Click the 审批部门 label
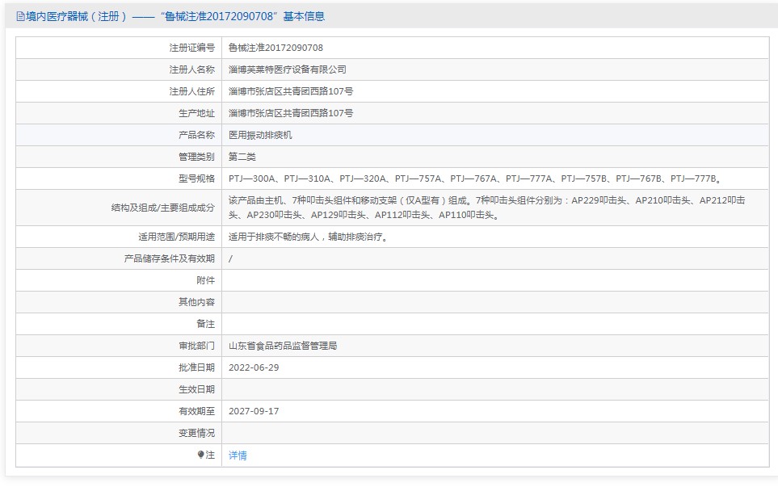 (196, 346)
